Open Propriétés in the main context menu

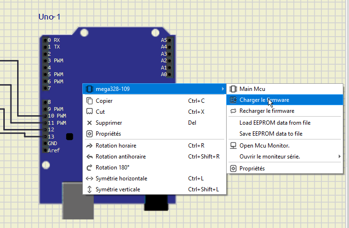[154, 134]
